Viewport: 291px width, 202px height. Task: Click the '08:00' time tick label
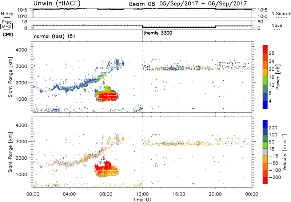click(x=106, y=194)
